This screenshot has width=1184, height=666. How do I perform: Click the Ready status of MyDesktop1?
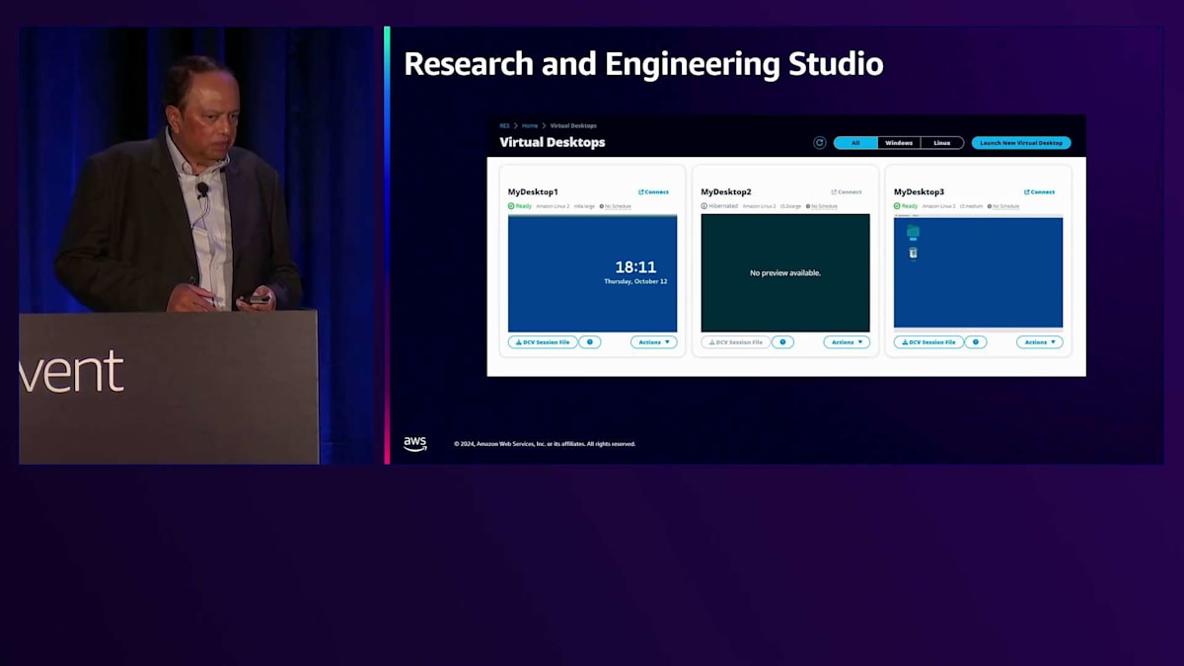520,206
